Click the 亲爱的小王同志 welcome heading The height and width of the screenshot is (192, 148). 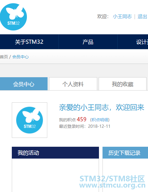pyautogui.click(x=102, y=107)
